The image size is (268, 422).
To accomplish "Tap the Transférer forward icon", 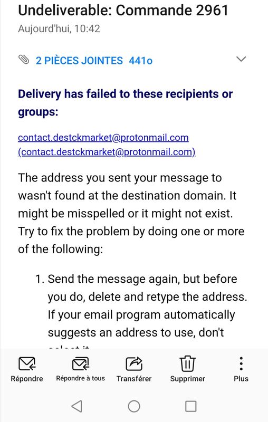I will pyautogui.click(x=134, y=363).
